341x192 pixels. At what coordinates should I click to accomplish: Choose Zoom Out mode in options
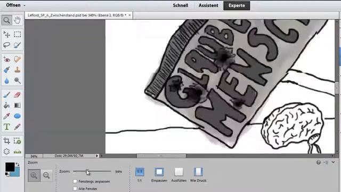point(46,175)
